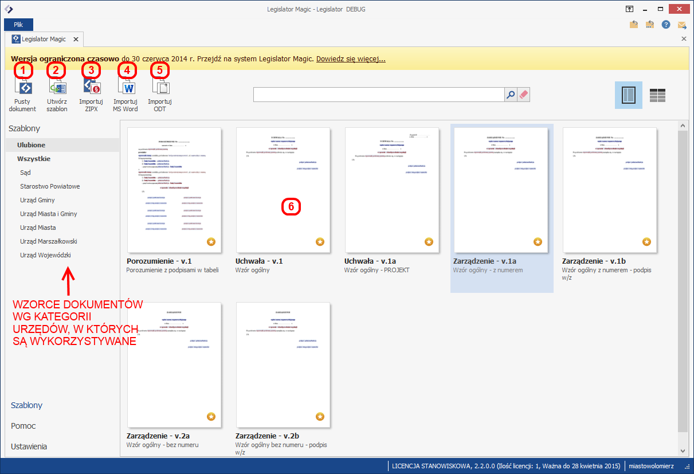694x474 pixels.
Task: Click the Szablony heading at top of sidebar
Action: pos(25,129)
